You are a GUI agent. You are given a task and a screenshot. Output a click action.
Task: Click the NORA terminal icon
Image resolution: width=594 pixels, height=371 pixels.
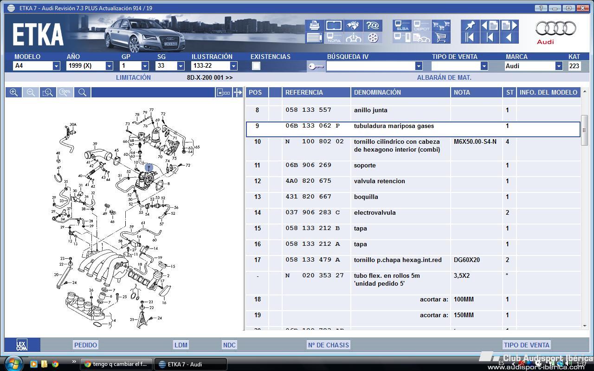(334, 38)
